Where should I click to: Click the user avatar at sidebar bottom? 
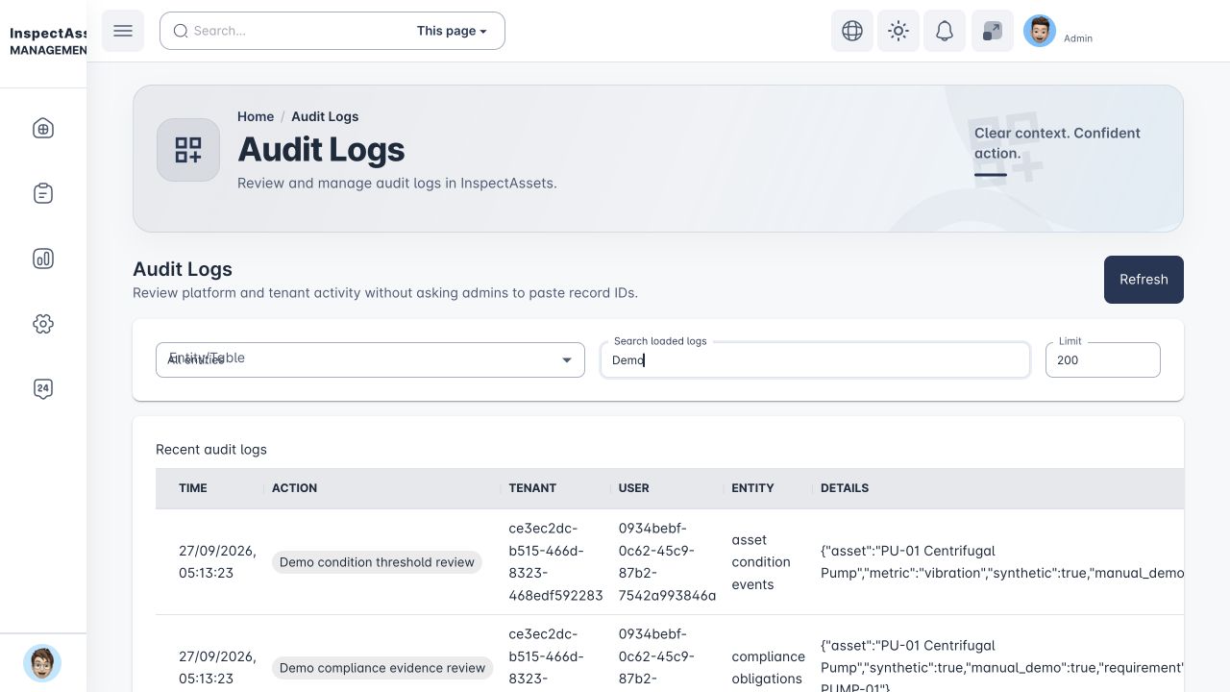point(42,663)
